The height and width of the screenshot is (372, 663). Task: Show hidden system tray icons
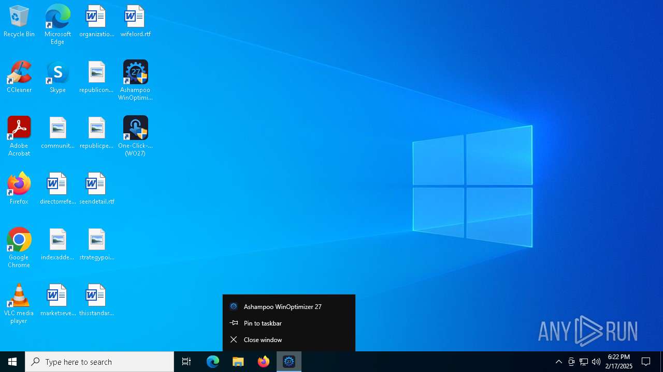pyautogui.click(x=559, y=362)
